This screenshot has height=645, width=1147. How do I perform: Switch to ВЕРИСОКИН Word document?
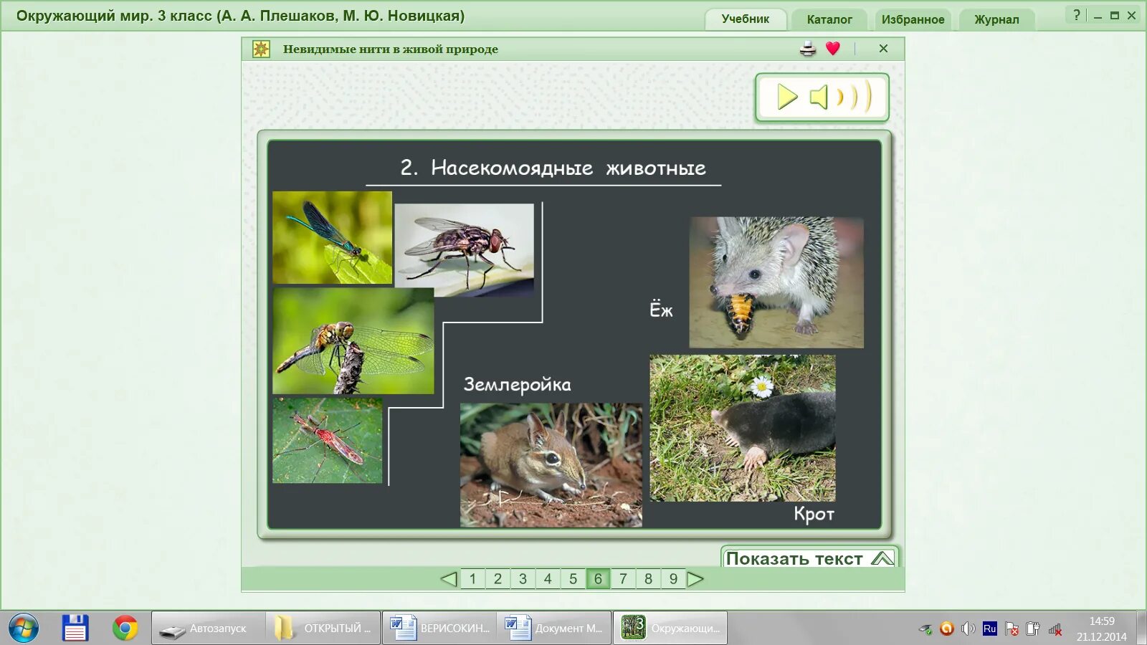(x=439, y=629)
